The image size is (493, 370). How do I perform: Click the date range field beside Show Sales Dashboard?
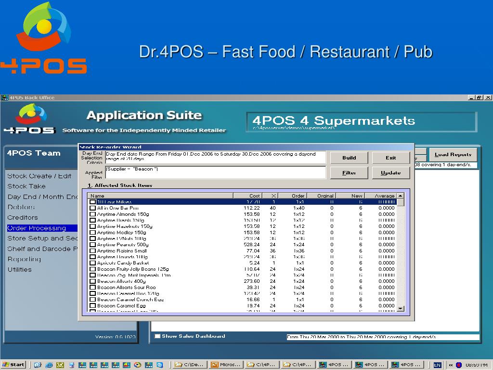pyautogui.click(x=383, y=337)
